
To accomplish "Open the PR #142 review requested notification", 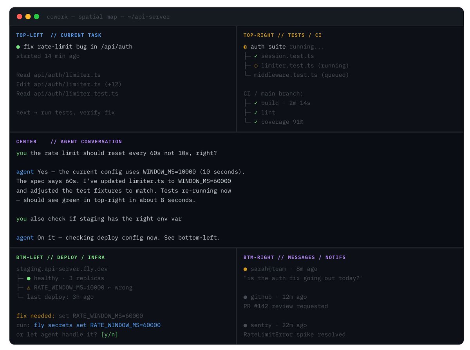I will point(286,307).
